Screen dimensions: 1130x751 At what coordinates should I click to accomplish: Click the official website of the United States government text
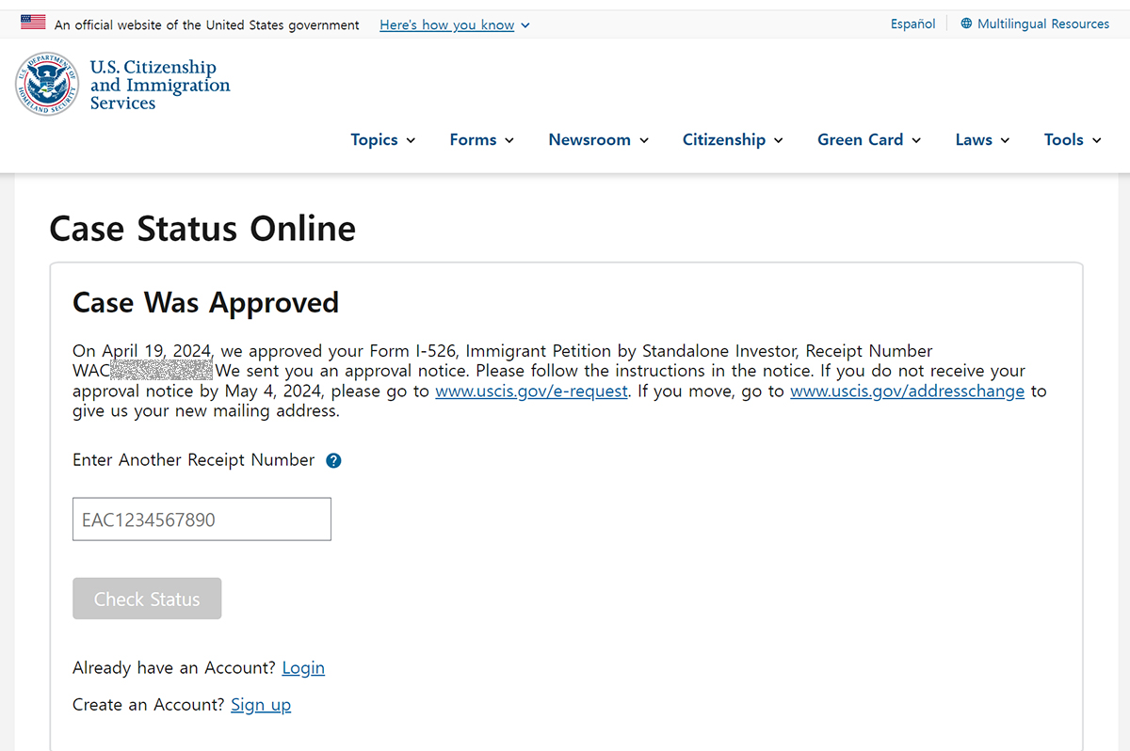[207, 25]
